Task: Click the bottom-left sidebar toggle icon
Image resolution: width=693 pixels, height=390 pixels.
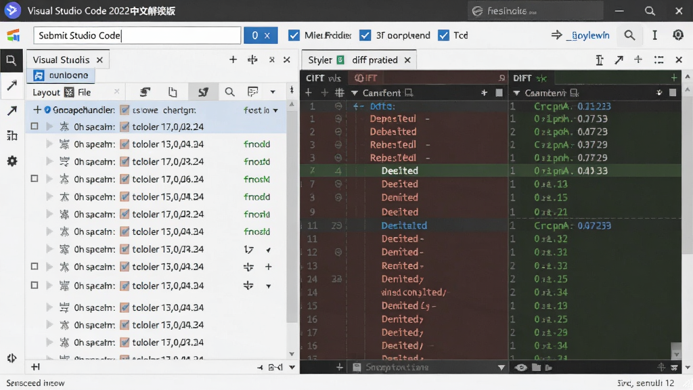Action: pos(12,358)
